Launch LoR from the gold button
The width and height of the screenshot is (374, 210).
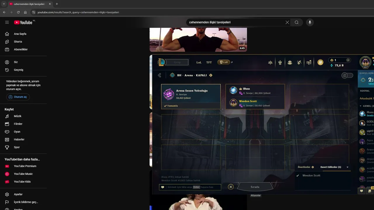click(x=224, y=62)
